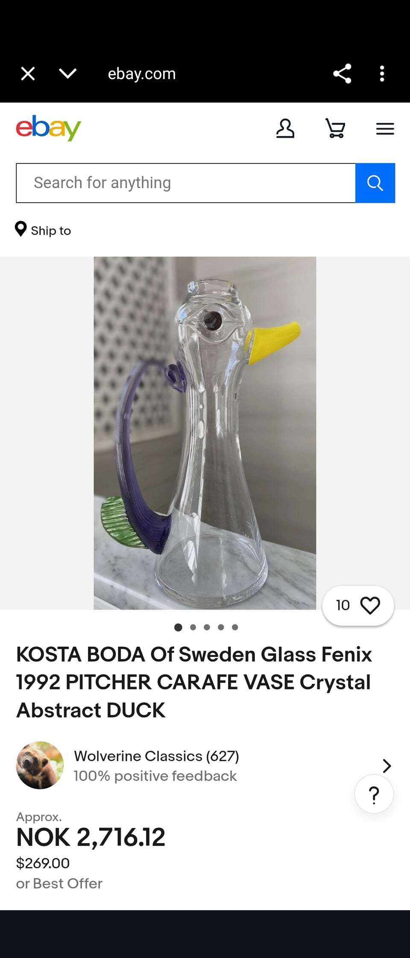Focus the Search for anything field

click(x=186, y=183)
